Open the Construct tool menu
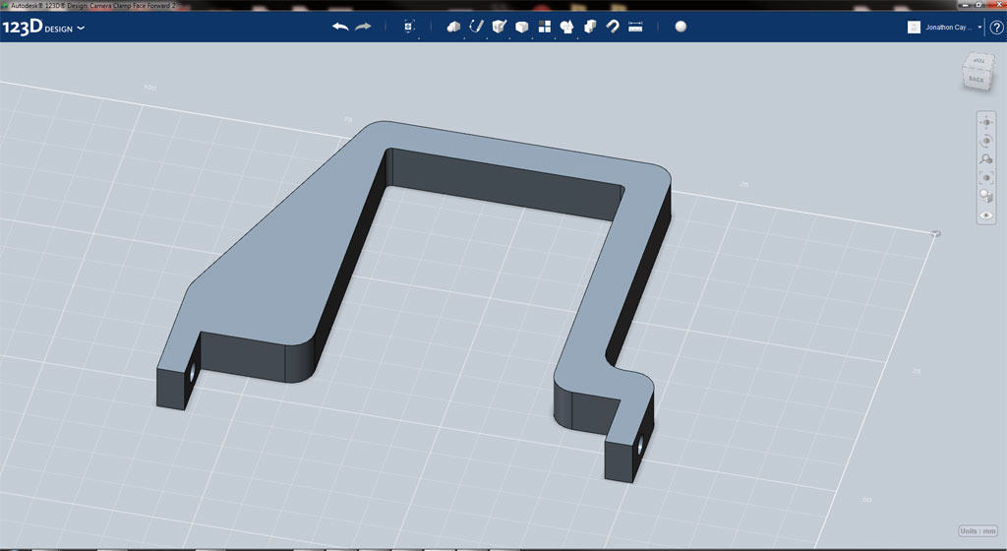1007x551 pixels. pyautogui.click(x=499, y=27)
